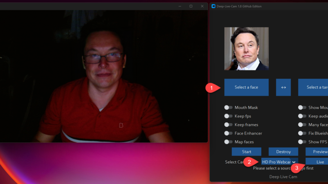This screenshot has width=328, height=184.
Task: Click the Destroy button
Action: pyautogui.click(x=283, y=152)
